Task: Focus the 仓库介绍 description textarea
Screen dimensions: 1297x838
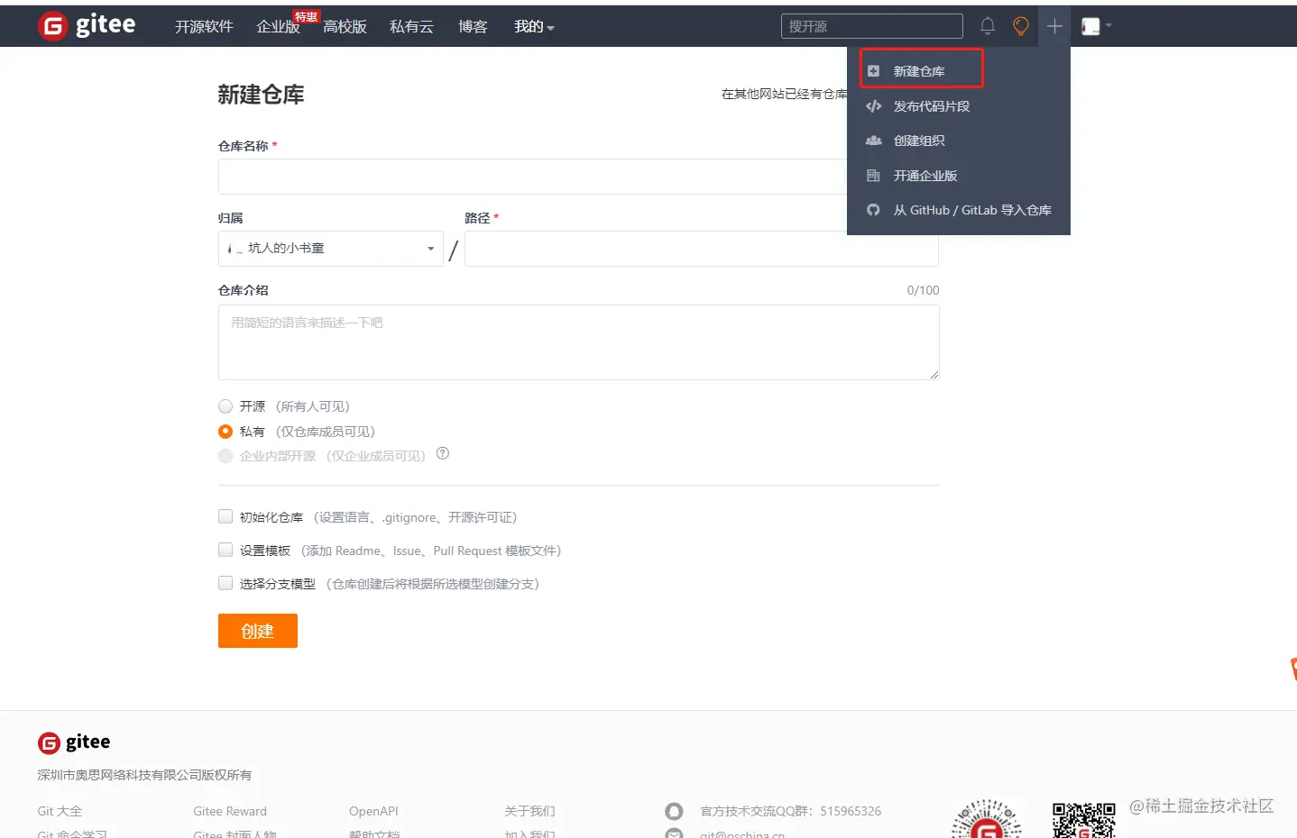Action: [x=578, y=342]
